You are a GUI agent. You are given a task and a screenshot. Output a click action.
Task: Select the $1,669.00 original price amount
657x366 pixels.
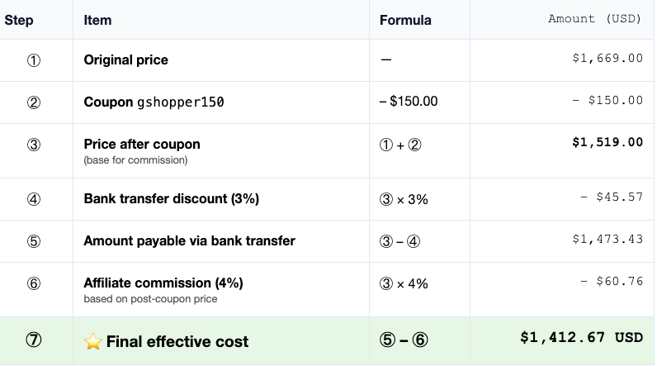click(x=607, y=59)
